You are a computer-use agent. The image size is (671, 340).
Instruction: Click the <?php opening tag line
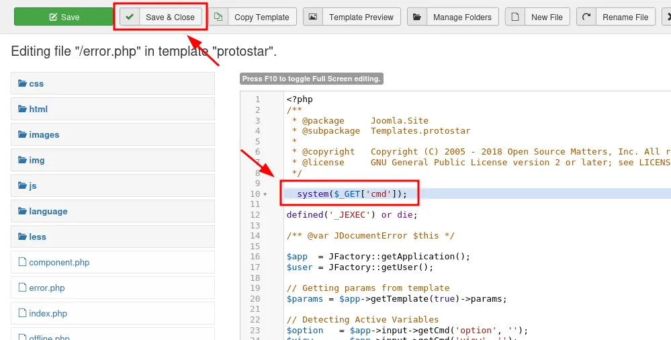click(x=300, y=99)
